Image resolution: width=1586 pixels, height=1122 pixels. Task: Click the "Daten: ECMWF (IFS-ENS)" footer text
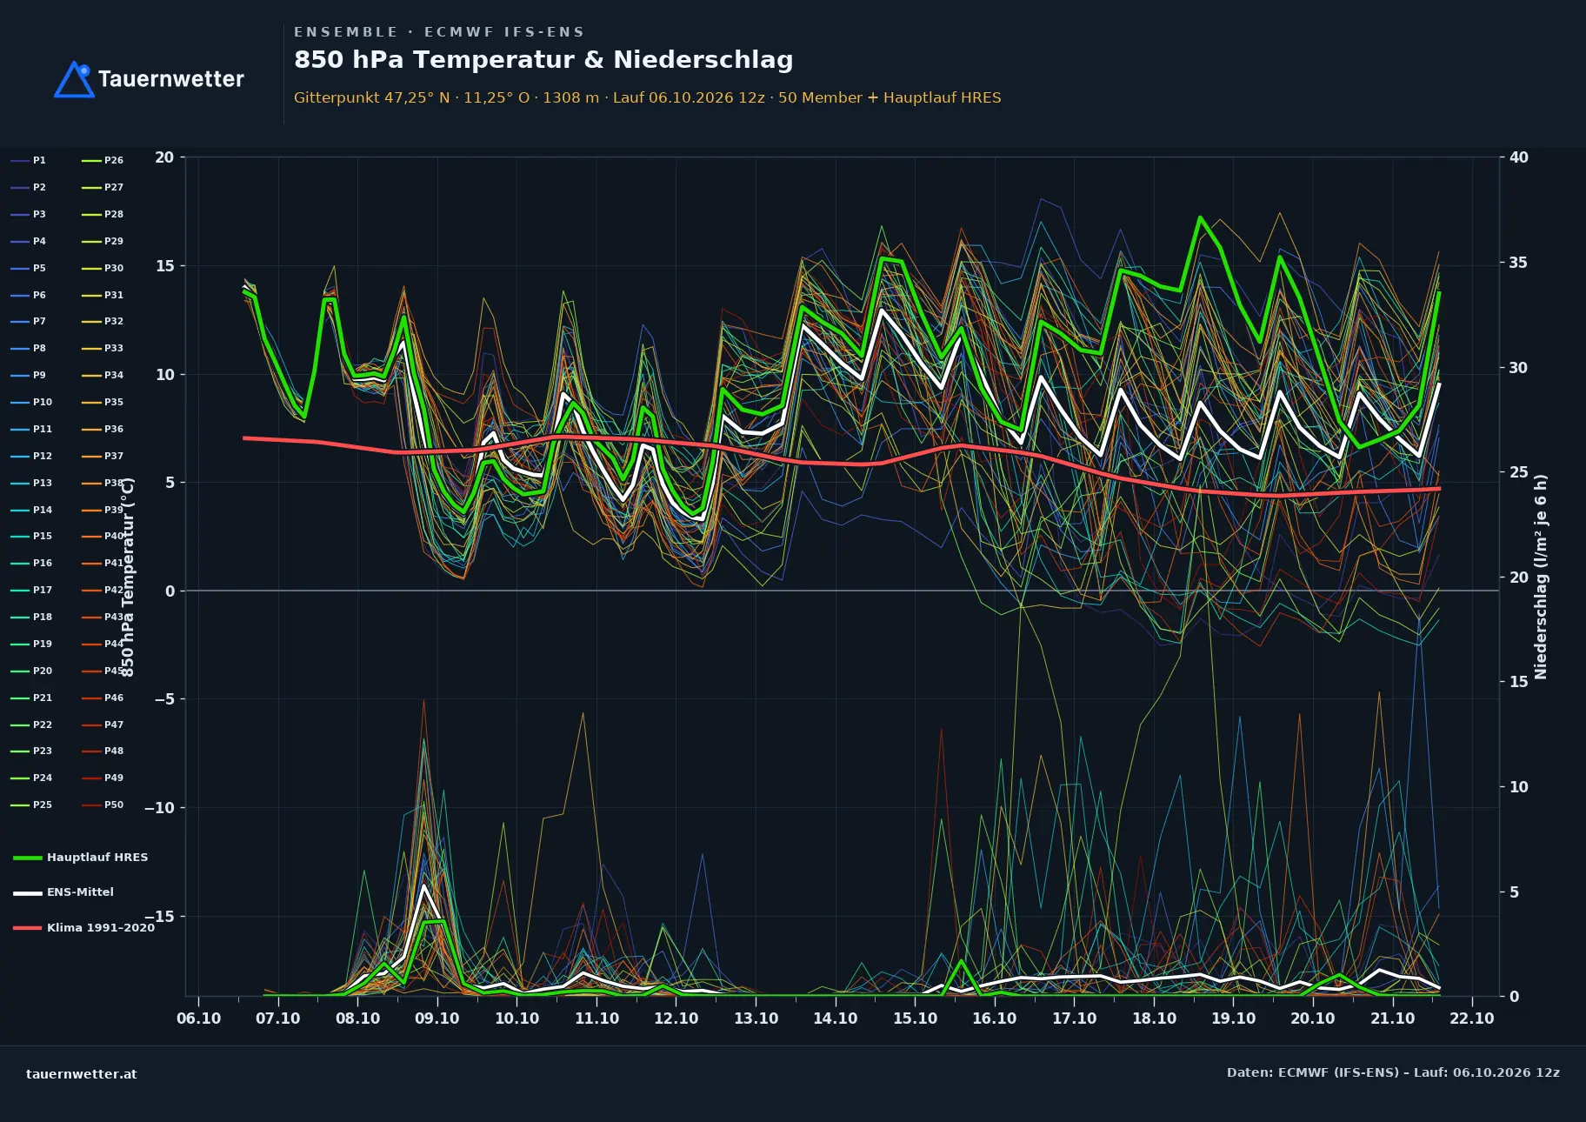tap(1393, 1072)
